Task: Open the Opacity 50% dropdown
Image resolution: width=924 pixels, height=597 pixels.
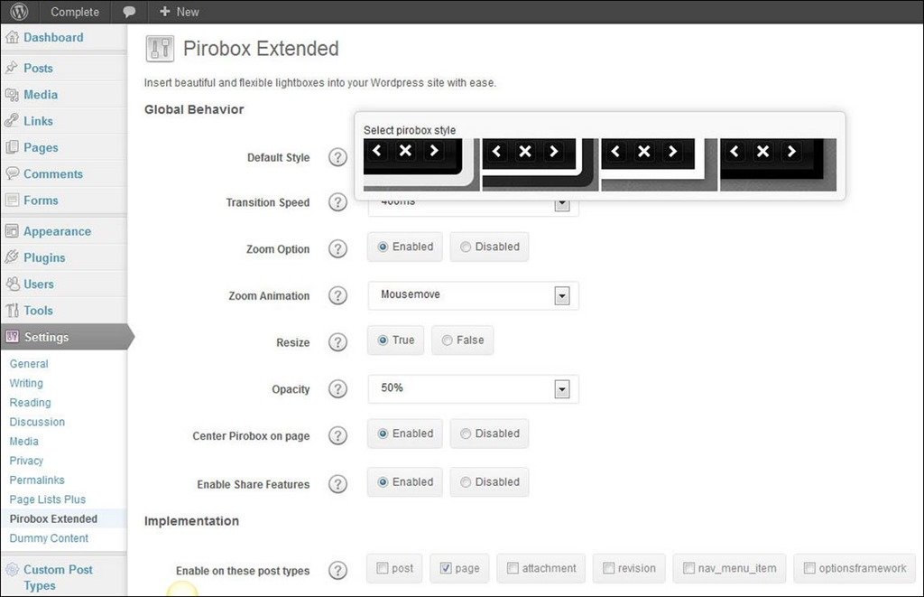Action: [473, 388]
